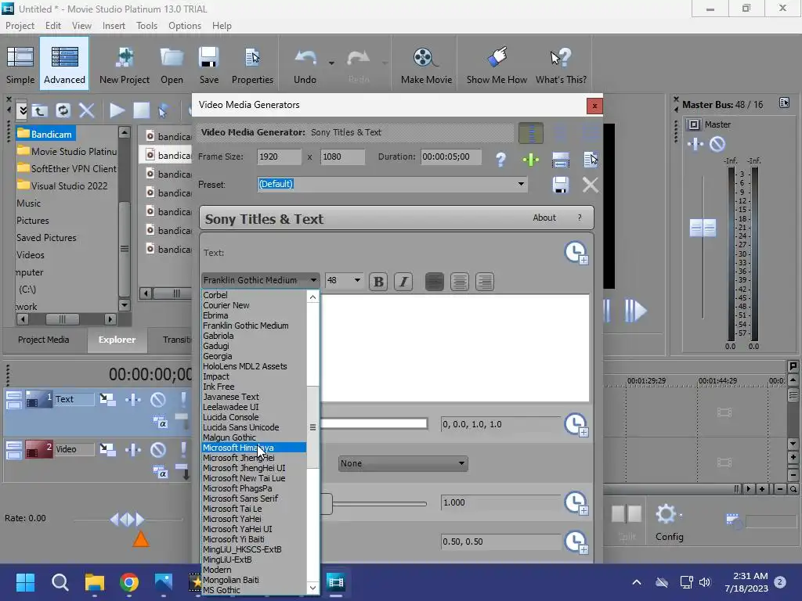Adjust the scale slider near 1.000
This screenshot has height=601, width=802.
[x=327, y=503]
